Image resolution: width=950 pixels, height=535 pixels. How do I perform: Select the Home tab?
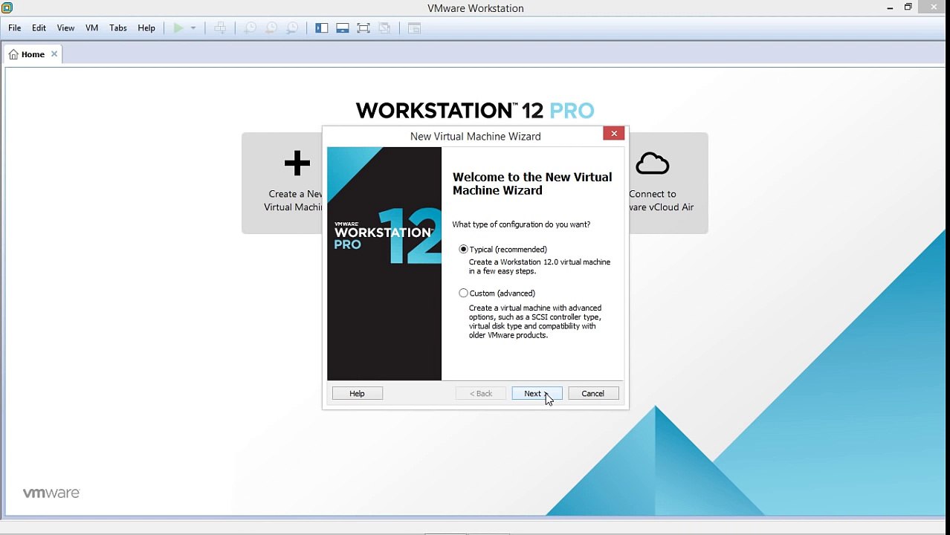point(33,54)
